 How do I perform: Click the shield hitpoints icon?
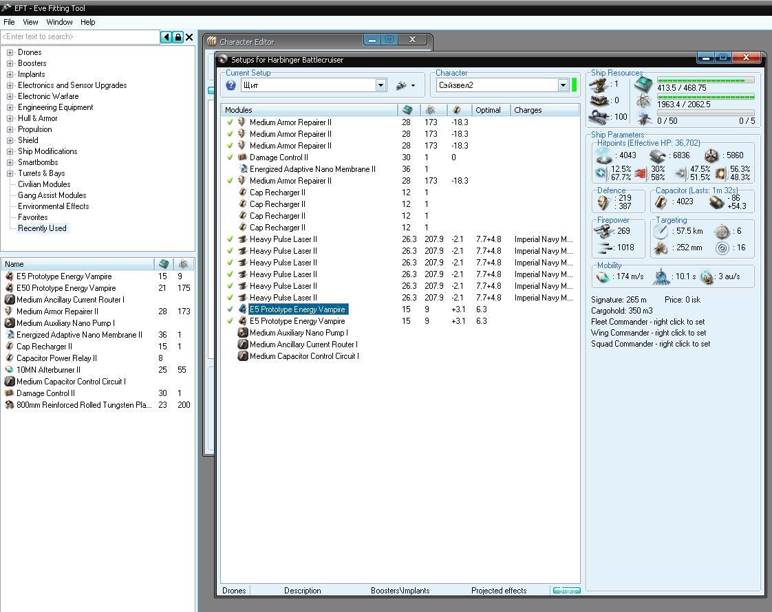point(604,155)
